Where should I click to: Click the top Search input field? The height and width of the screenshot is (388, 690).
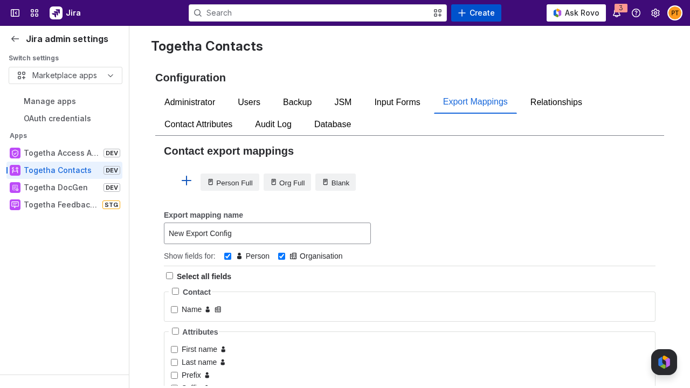pos(318,13)
